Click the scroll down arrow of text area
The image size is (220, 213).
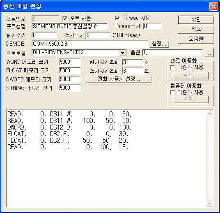(209, 203)
